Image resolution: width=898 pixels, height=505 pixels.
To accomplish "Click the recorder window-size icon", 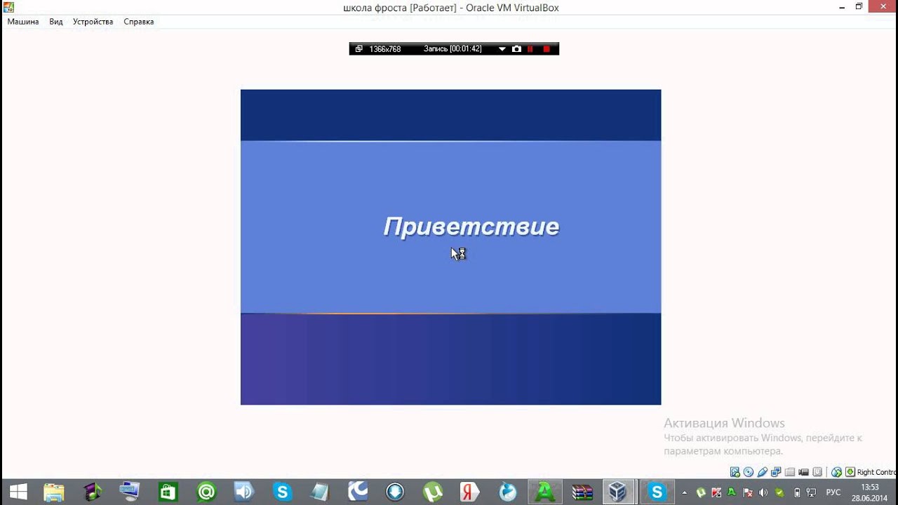I will coord(358,49).
